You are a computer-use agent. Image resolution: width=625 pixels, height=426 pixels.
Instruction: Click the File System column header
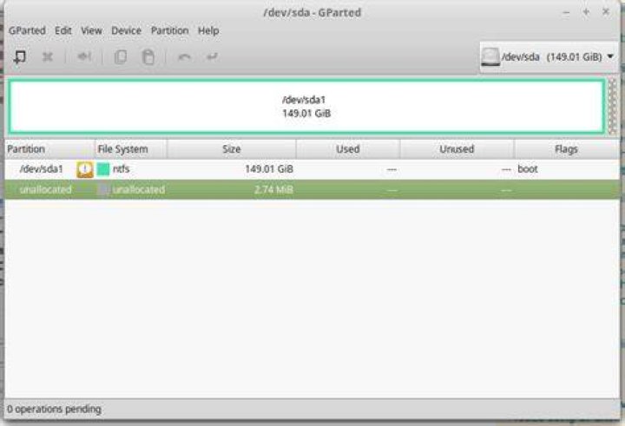coord(131,149)
